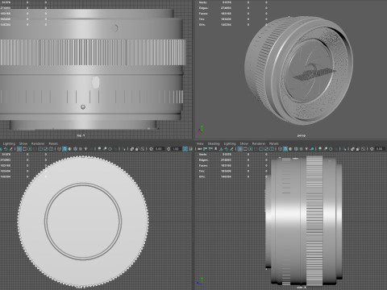
Task: Click 2D Pan/Zoom icon in side -X toolbar
Action: point(227,148)
